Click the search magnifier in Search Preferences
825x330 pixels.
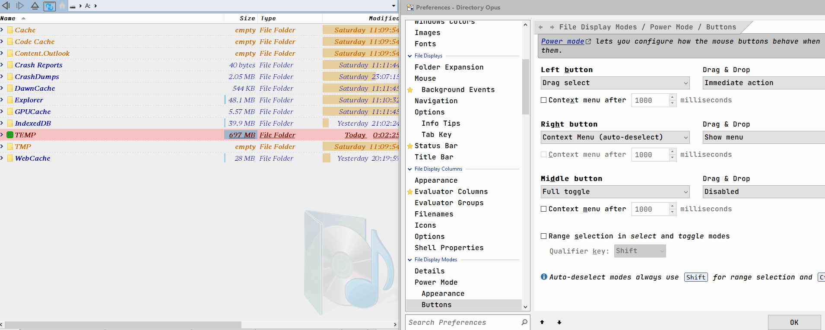click(x=524, y=322)
